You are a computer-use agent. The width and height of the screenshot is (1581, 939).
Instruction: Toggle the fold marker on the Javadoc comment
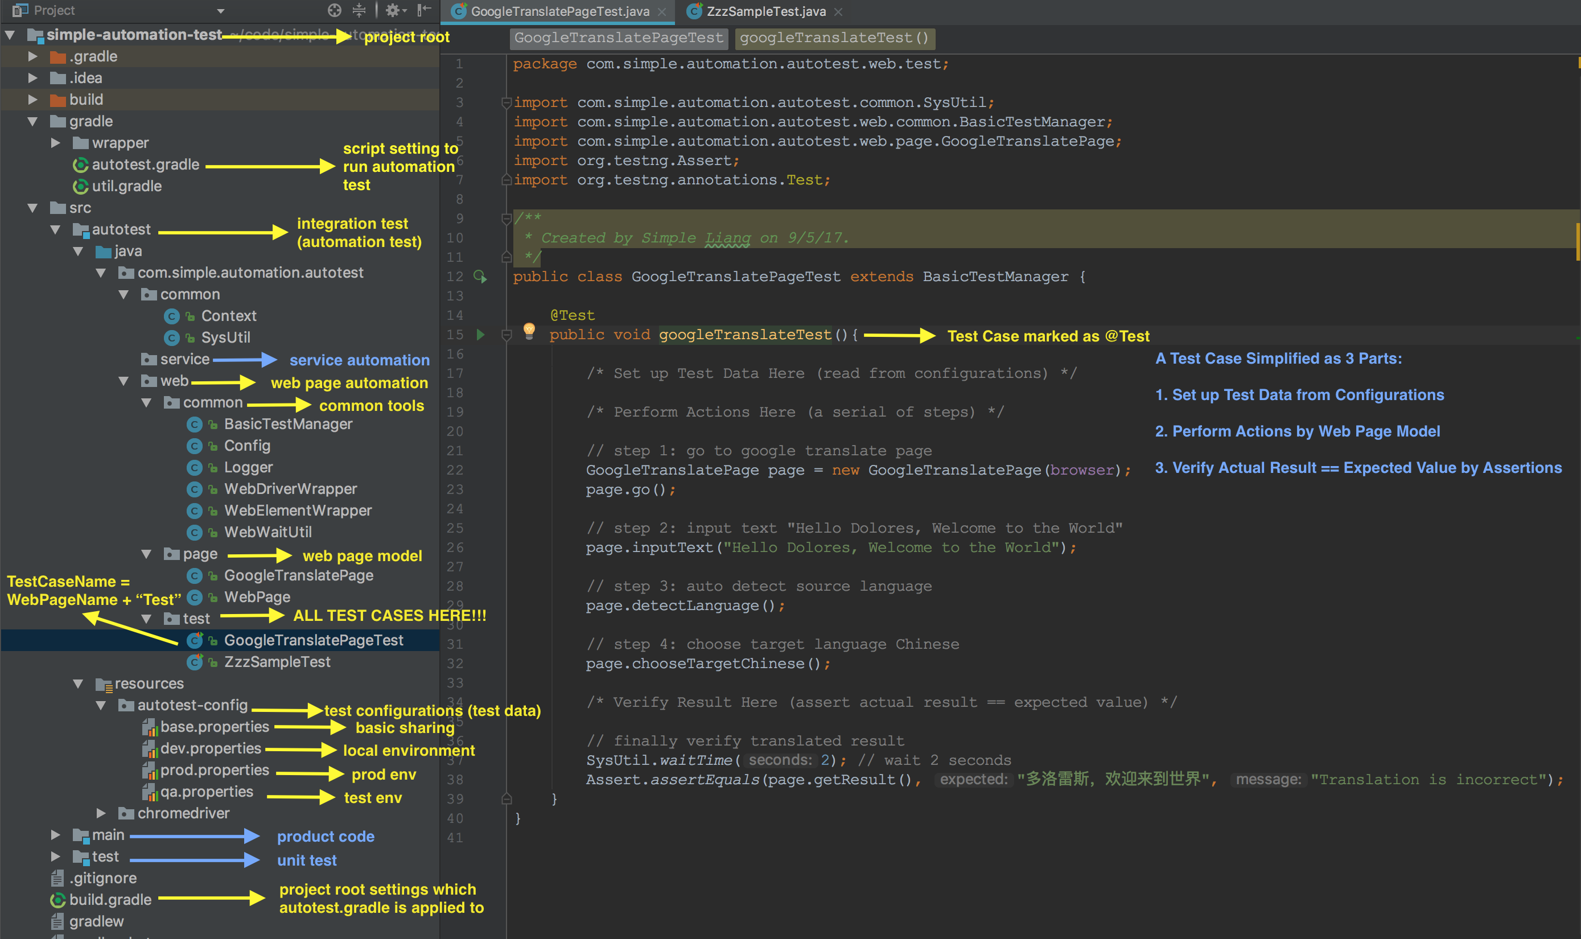[x=506, y=219]
